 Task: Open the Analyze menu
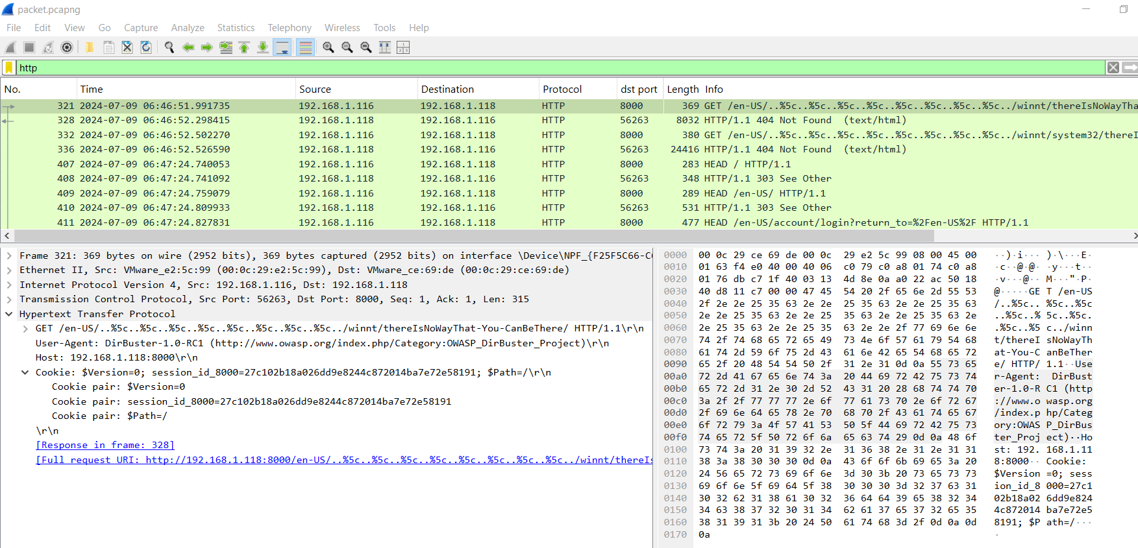(x=188, y=28)
